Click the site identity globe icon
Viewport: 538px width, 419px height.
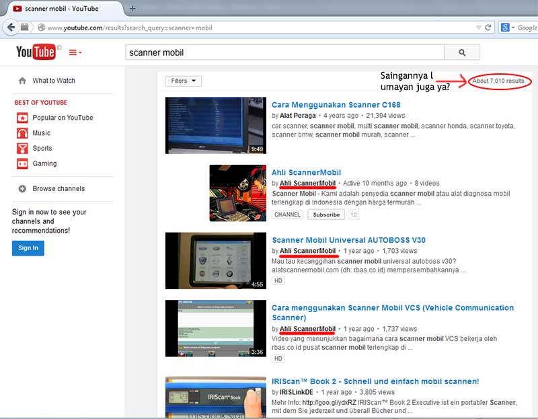(x=41, y=28)
